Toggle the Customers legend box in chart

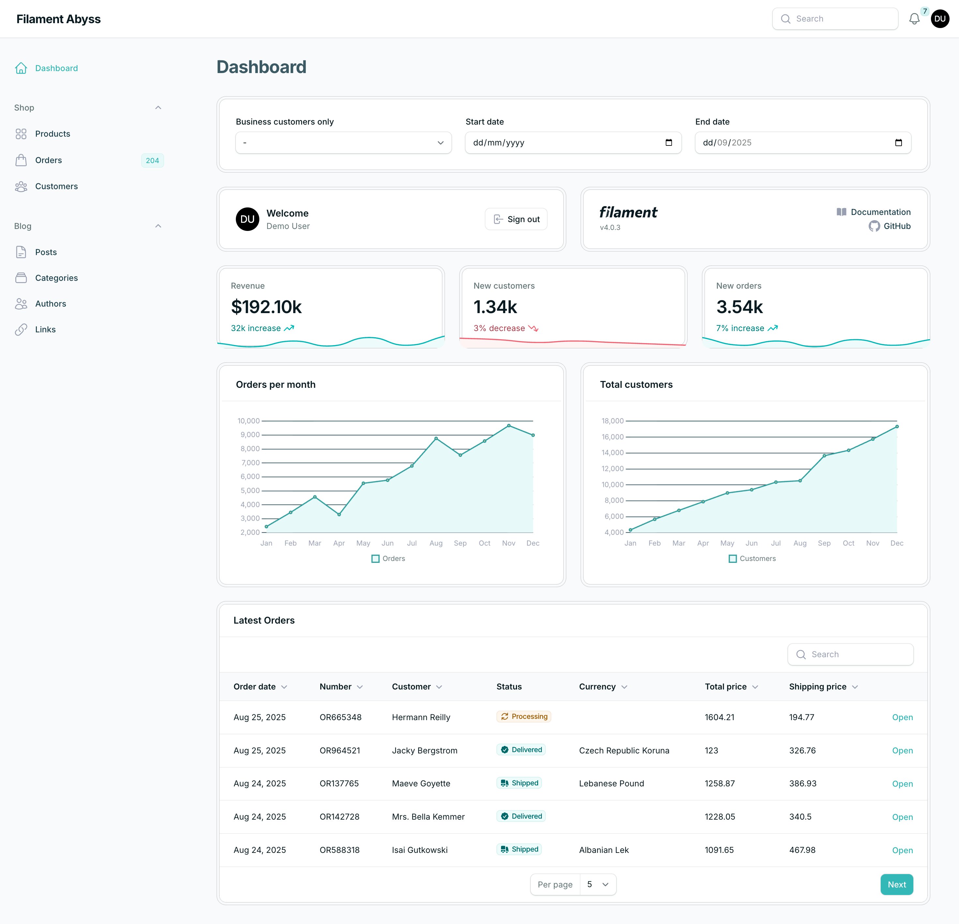tap(733, 559)
